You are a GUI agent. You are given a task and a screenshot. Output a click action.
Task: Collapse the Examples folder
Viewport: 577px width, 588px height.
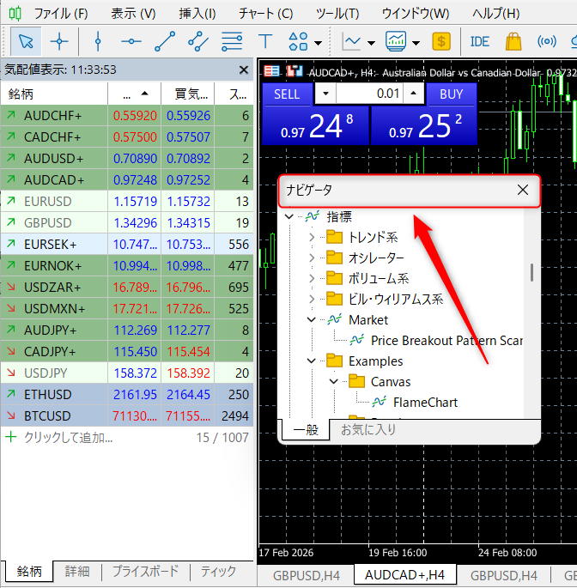tap(312, 361)
